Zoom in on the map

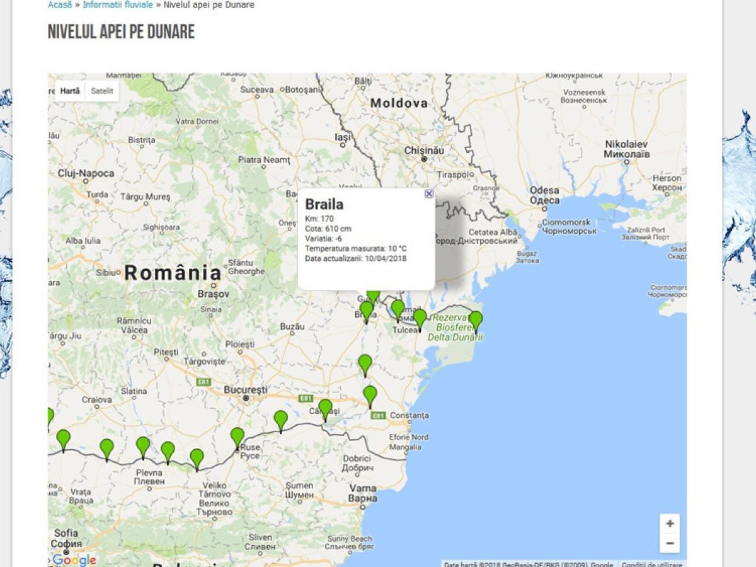[x=669, y=524]
